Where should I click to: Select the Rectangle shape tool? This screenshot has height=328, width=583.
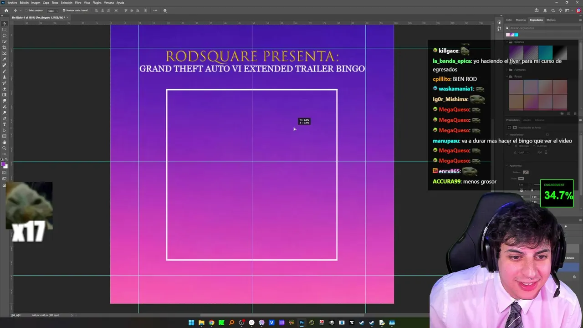[x=5, y=136]
